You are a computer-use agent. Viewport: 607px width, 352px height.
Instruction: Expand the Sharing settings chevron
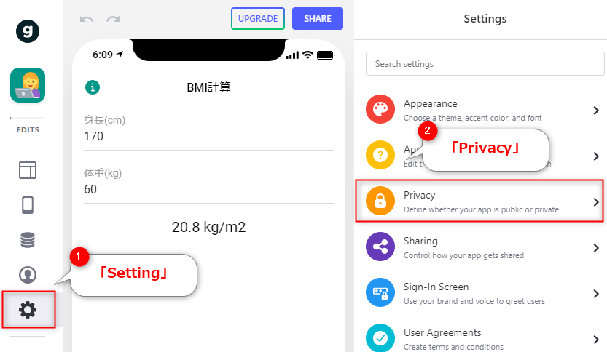click(x=596, y=248)
